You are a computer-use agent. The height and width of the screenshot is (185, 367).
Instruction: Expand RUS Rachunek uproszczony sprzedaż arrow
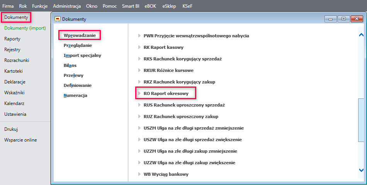point(139,105)
